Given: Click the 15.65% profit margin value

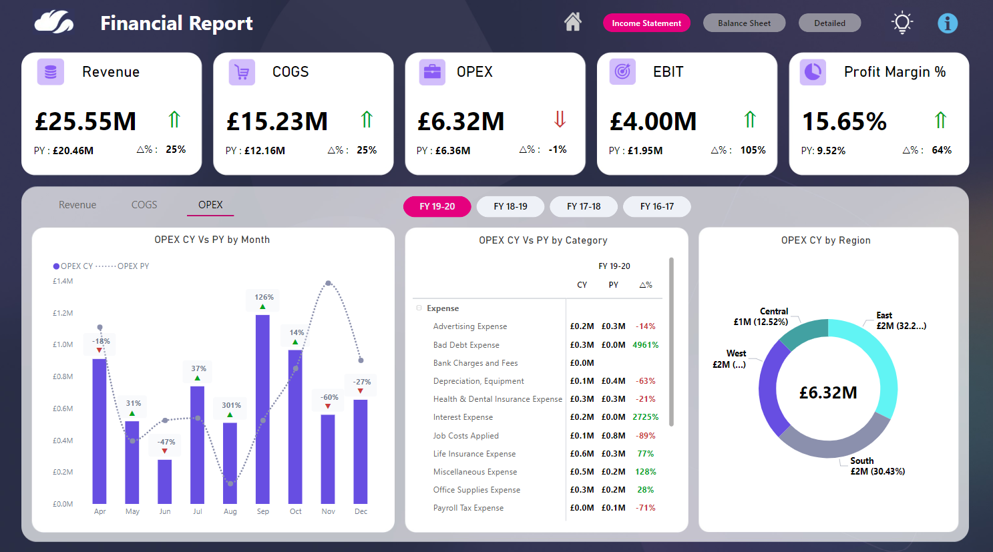Looking at the screenshot, I should 844,121.
